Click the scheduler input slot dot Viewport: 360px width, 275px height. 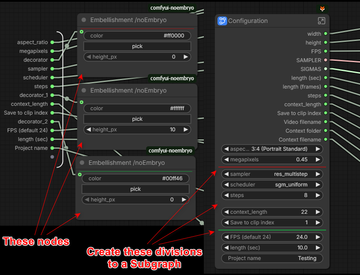(52, 78)
